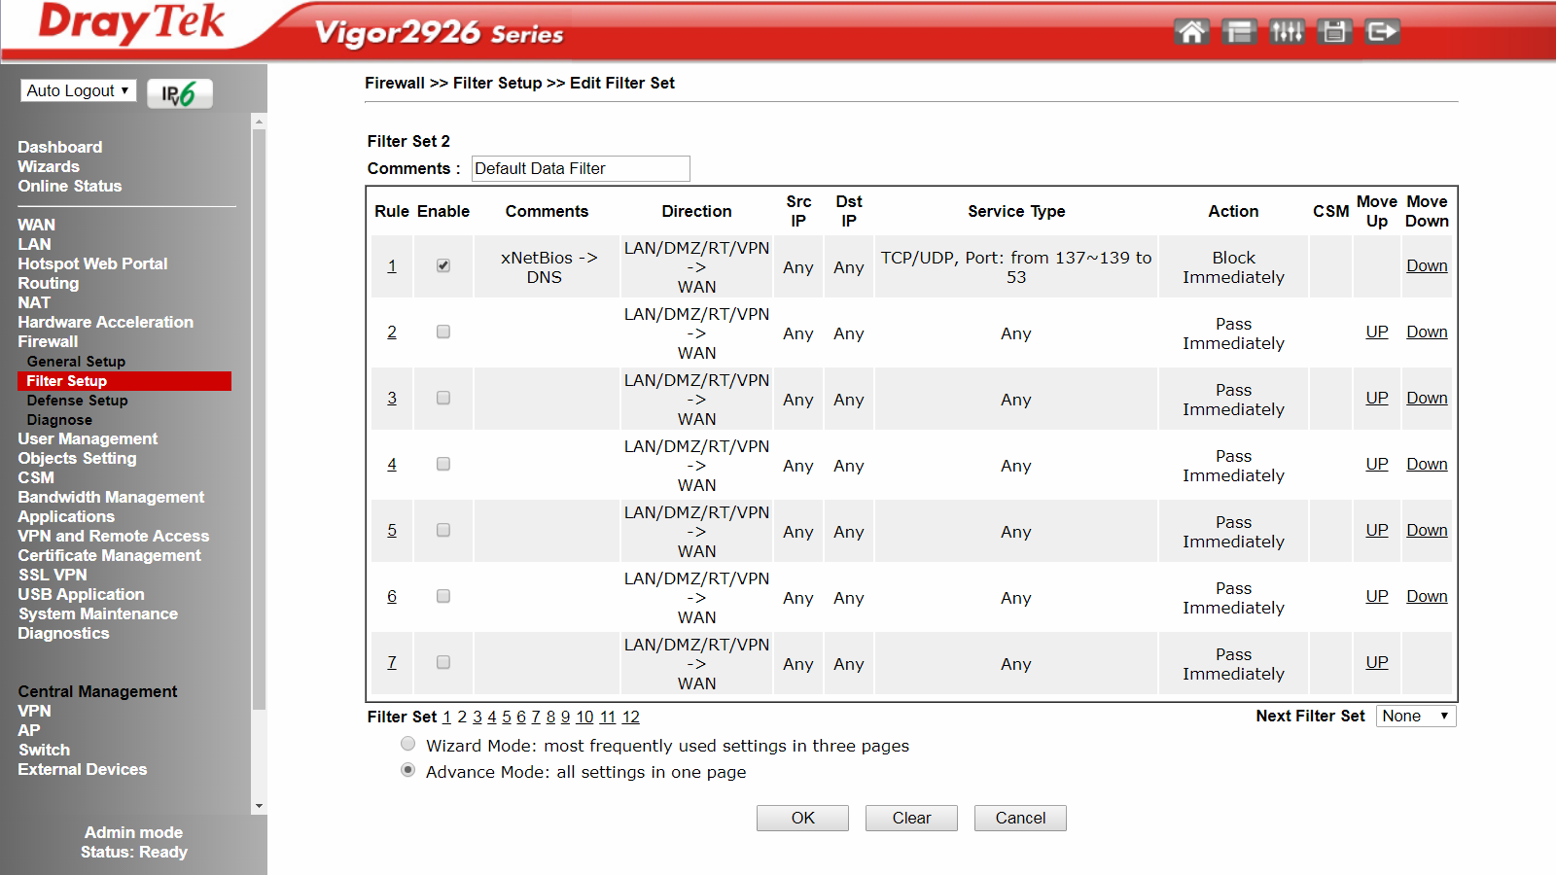Go to Filter Set 5

[507, 717]
